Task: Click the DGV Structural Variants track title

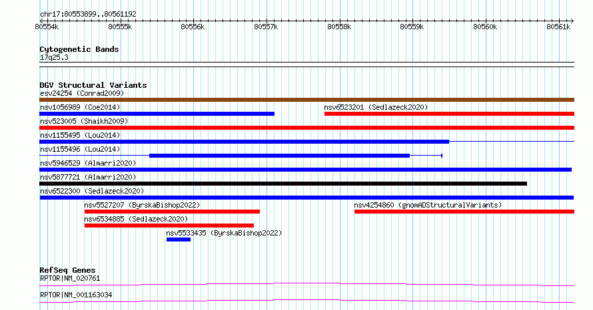Action: (x=93, y=85)
